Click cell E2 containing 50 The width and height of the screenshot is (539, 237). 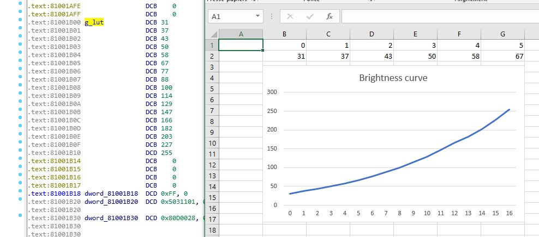click(x=415, y=56)
